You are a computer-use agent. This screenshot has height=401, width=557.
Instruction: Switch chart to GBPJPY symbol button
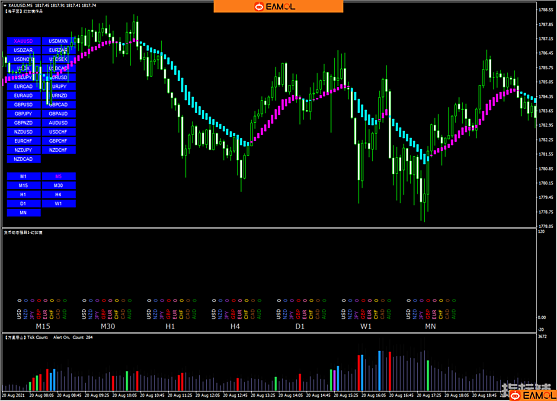23,114
